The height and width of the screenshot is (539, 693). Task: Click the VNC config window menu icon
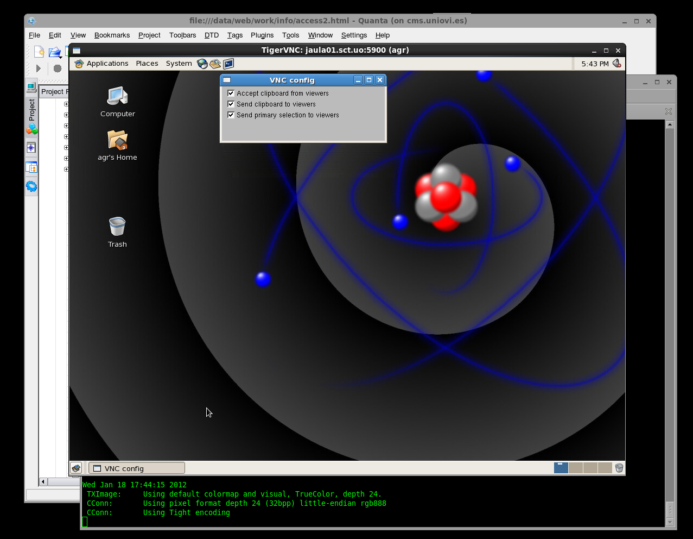point(227,80)
